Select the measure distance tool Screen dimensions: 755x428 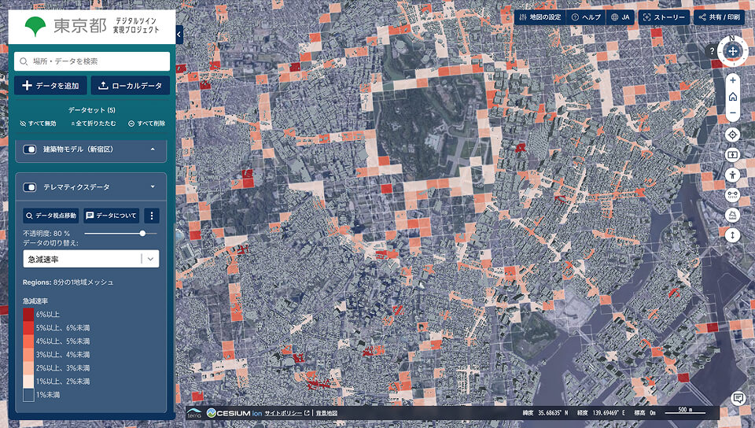(732, 194)
